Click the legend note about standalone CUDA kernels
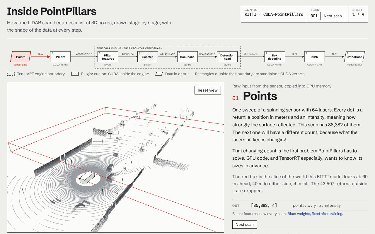The height and width of the screenshot is (234, 375). (250, 74)
